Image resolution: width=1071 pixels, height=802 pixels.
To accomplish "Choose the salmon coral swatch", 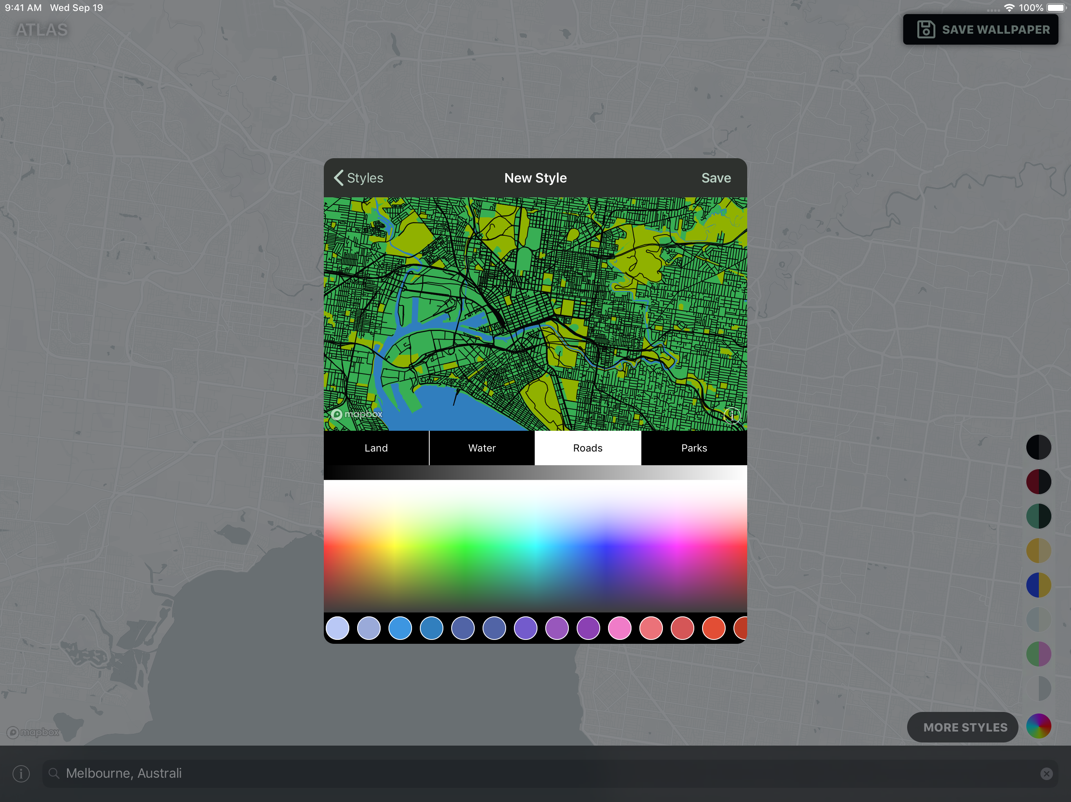I will tap(651, 628).
